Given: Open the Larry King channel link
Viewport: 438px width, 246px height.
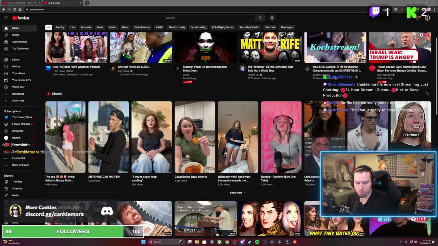Looking at the screenshot, I should click(124, 71).
